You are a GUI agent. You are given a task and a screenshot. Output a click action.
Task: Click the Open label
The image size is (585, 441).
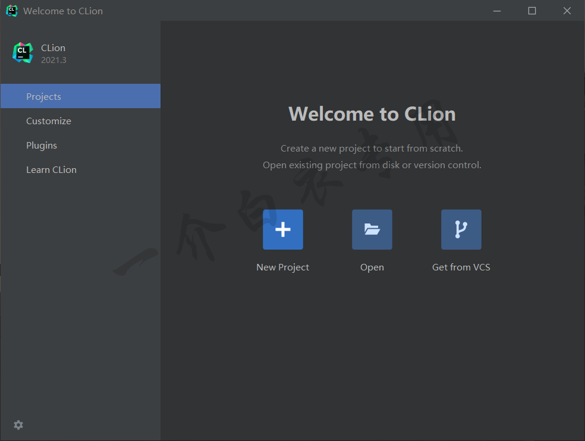tap(372, 267)
